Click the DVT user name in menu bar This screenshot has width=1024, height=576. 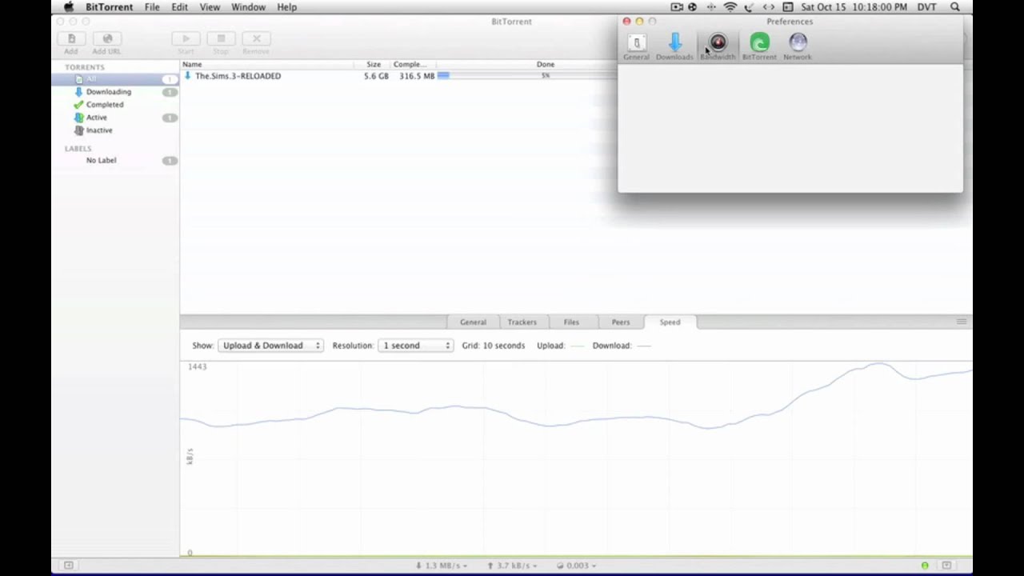[x=926, y=7]
